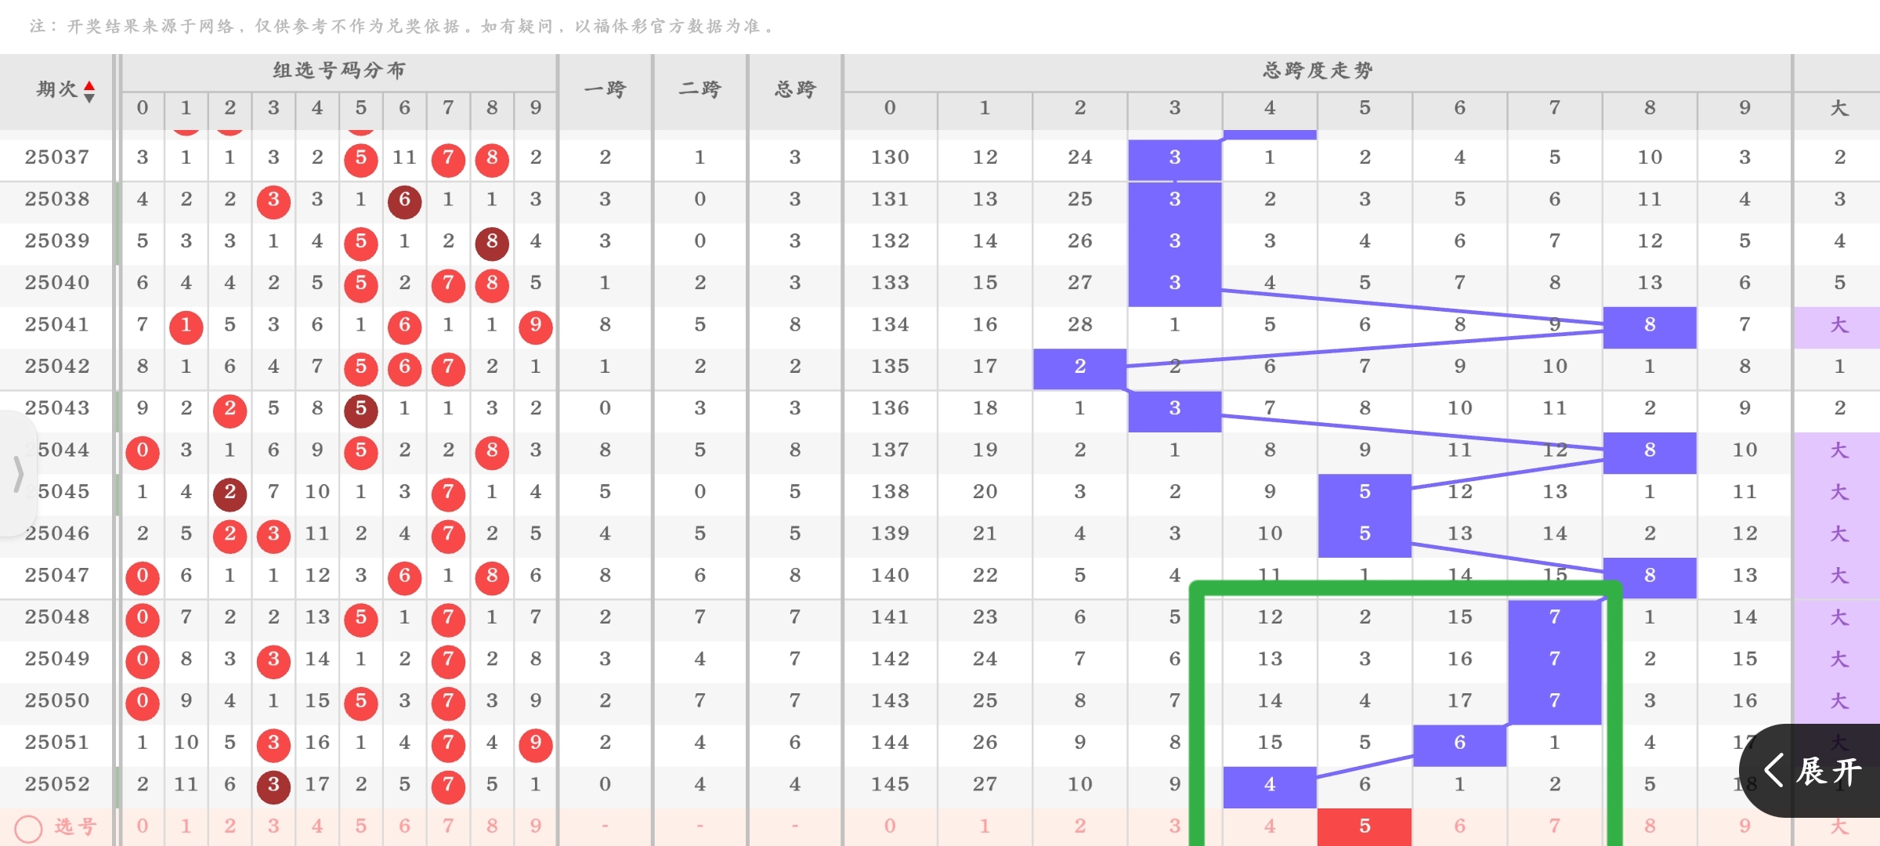Click red ball 5 in row 25037
This screenshot has height=846, width=1880.
[361, 159]
